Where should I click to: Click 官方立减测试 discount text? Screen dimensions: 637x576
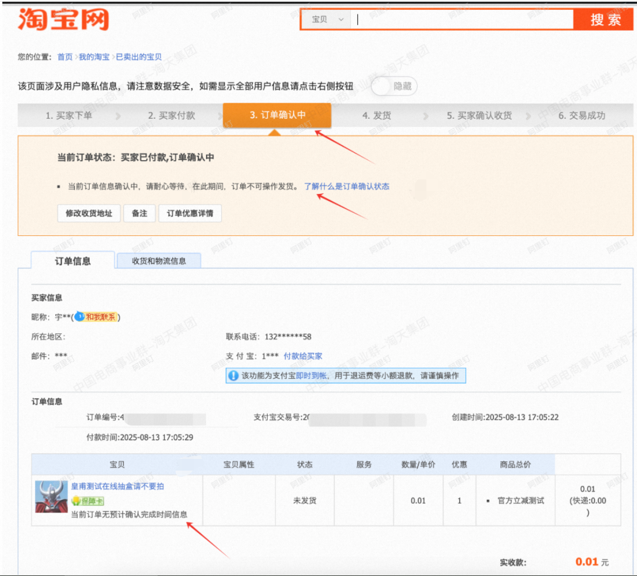pyautogui.click(x=521, y=501)
